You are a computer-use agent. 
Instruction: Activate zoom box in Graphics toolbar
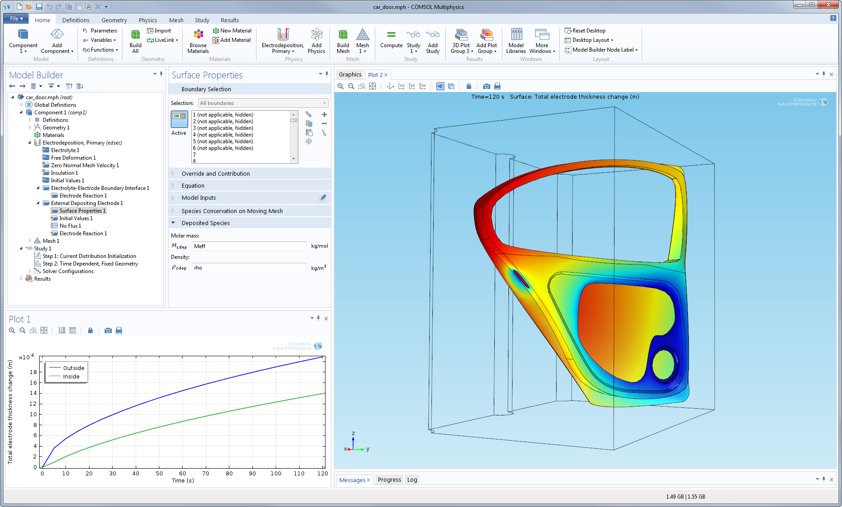[362, 86]
